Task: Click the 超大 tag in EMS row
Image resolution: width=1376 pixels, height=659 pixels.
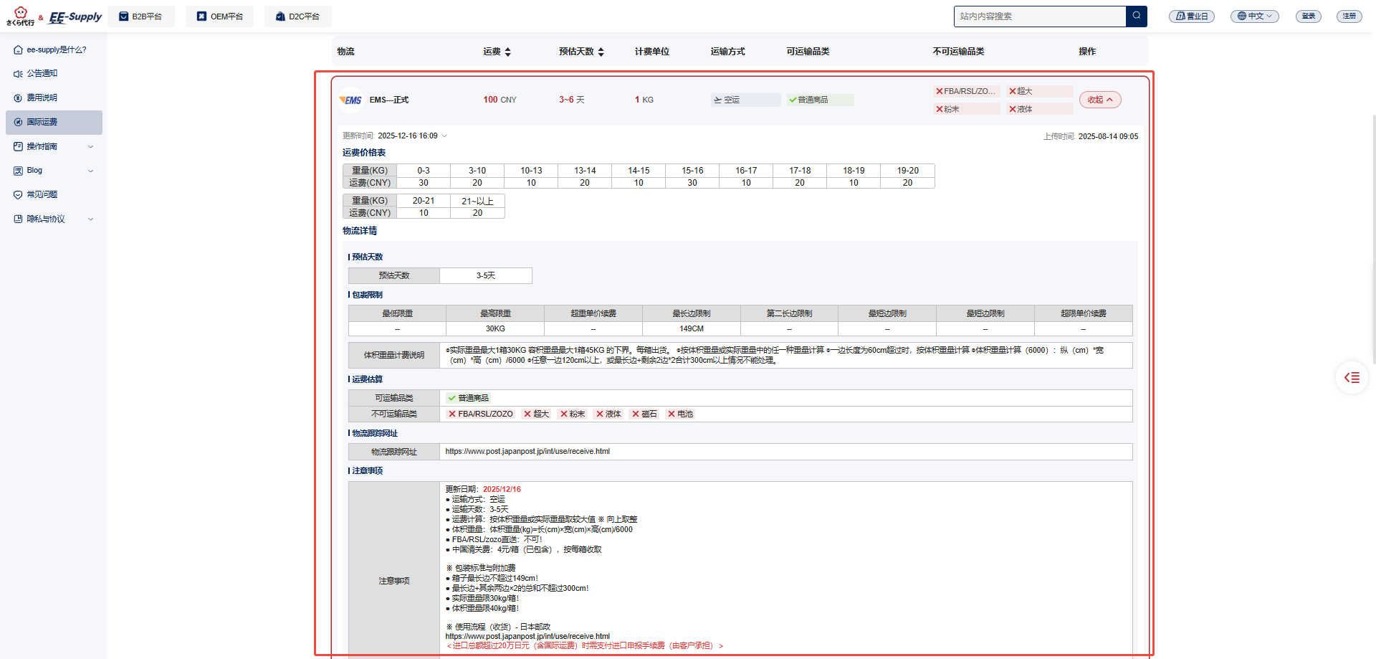Action: [1040, 91]
